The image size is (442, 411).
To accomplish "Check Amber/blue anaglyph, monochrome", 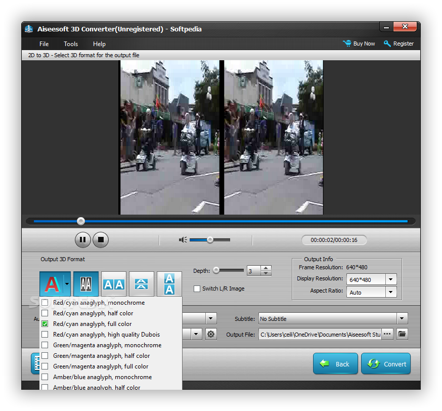I will [45, 377].
